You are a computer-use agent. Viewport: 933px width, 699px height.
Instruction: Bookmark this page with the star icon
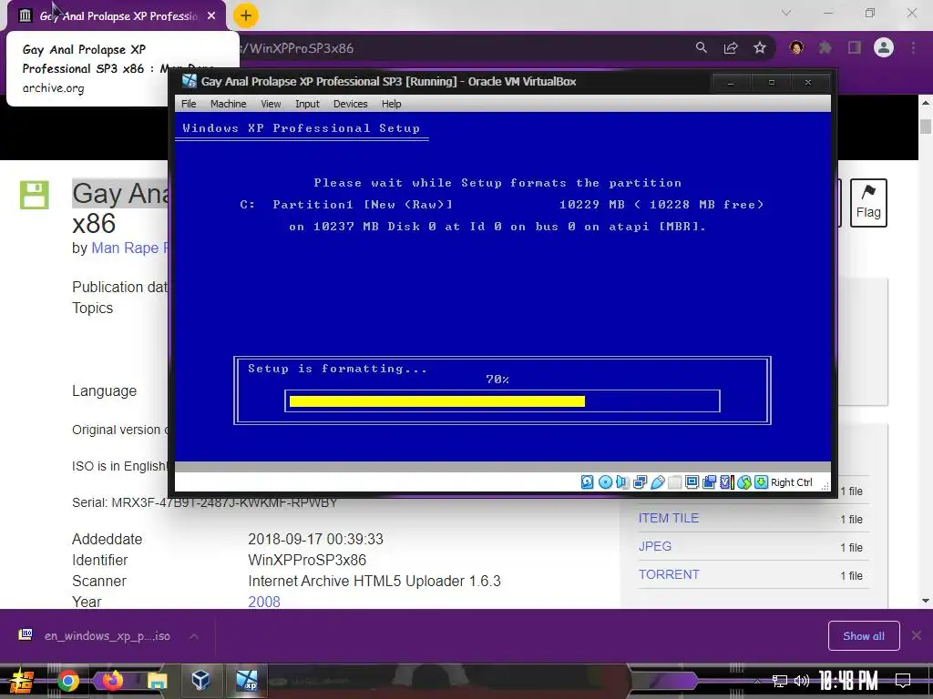tap(760, 47)
